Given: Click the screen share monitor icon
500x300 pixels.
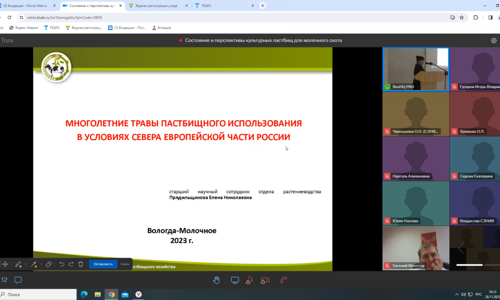Looking at the screenshot, I should (x=234, y=280).
